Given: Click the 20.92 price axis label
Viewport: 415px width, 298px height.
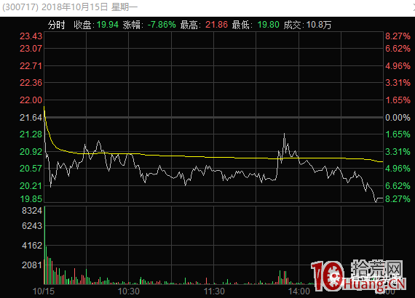Looking at the screenshot, I should tap(31, 152).
